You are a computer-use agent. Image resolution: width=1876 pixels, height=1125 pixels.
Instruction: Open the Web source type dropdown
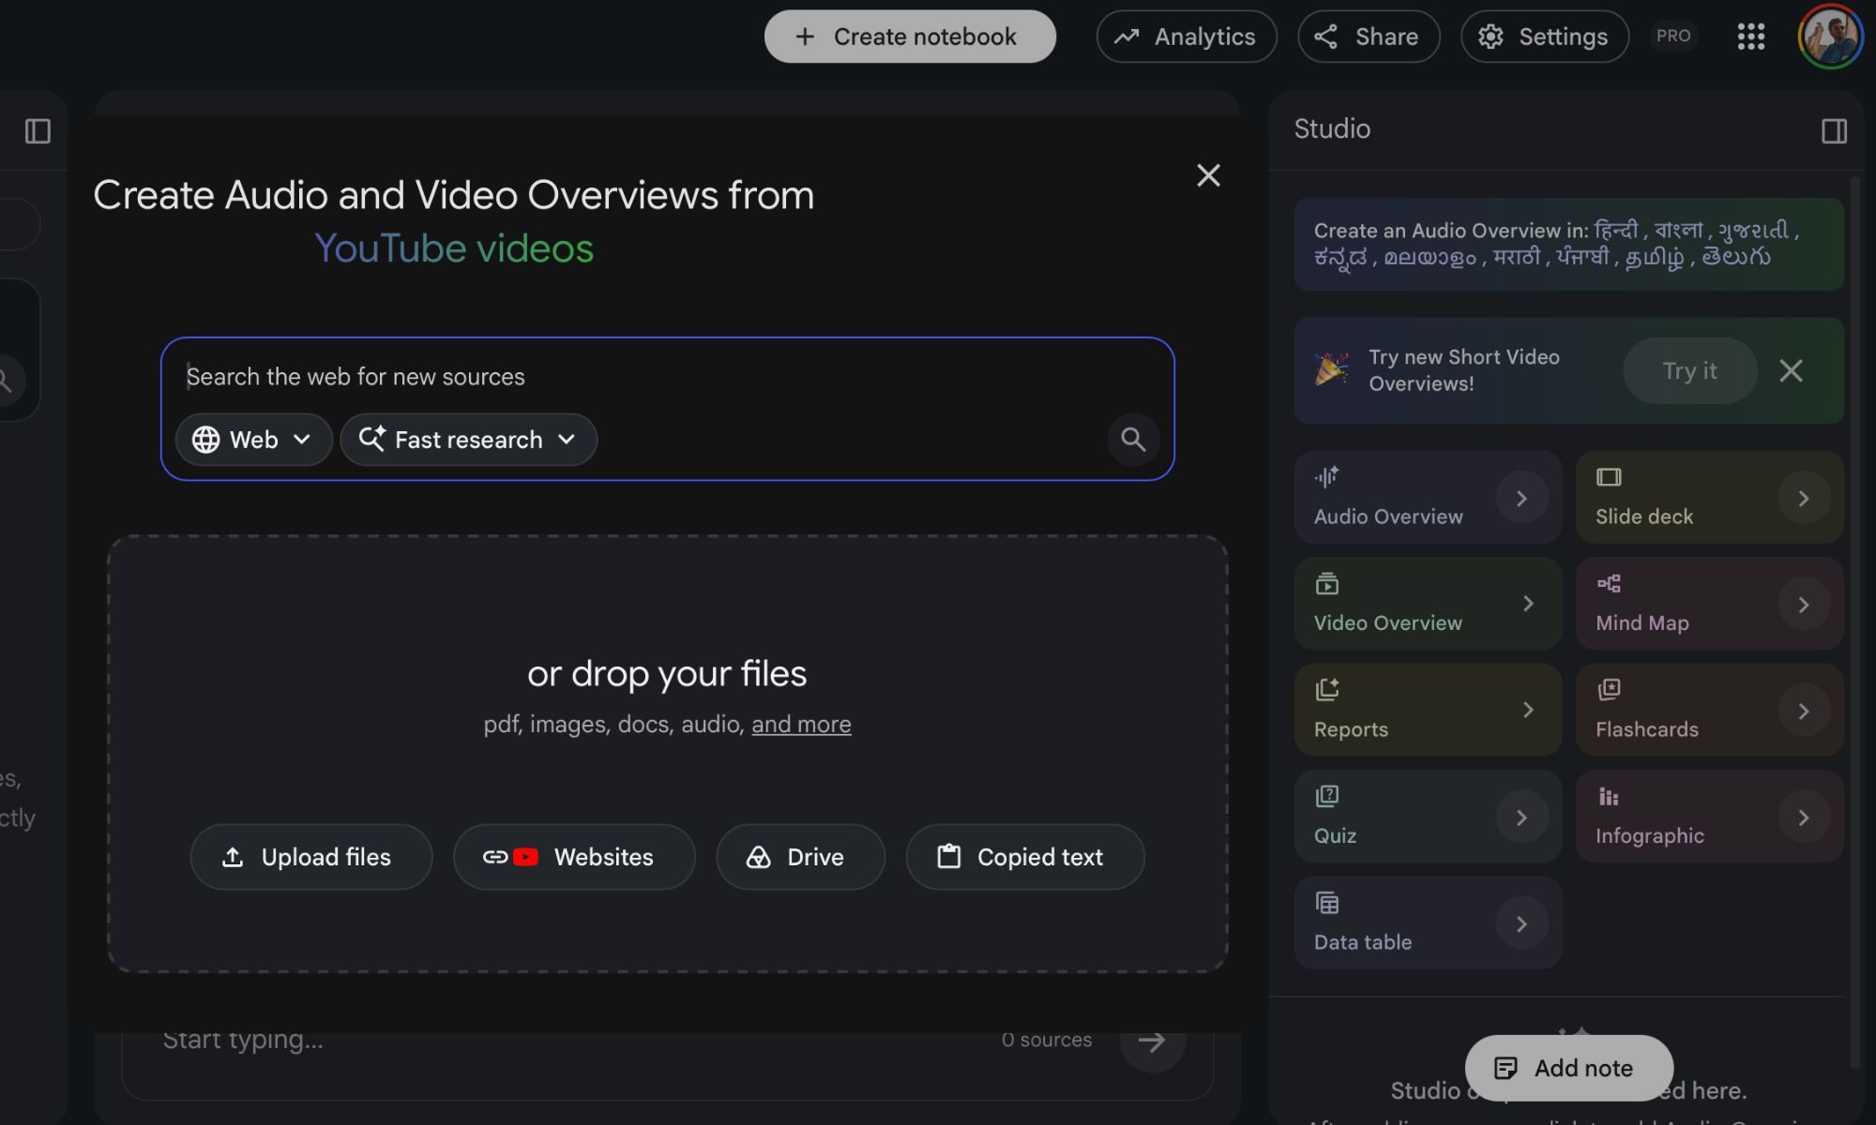coord(253,440)
